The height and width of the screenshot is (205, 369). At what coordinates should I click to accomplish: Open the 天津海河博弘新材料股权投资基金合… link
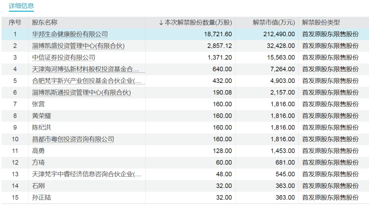[85, 69]
